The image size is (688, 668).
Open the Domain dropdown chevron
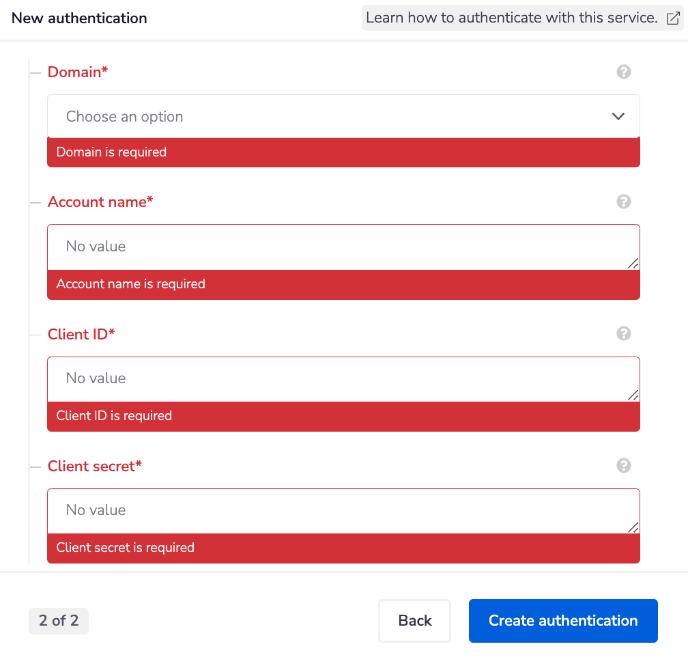click(x=618, y=116)
